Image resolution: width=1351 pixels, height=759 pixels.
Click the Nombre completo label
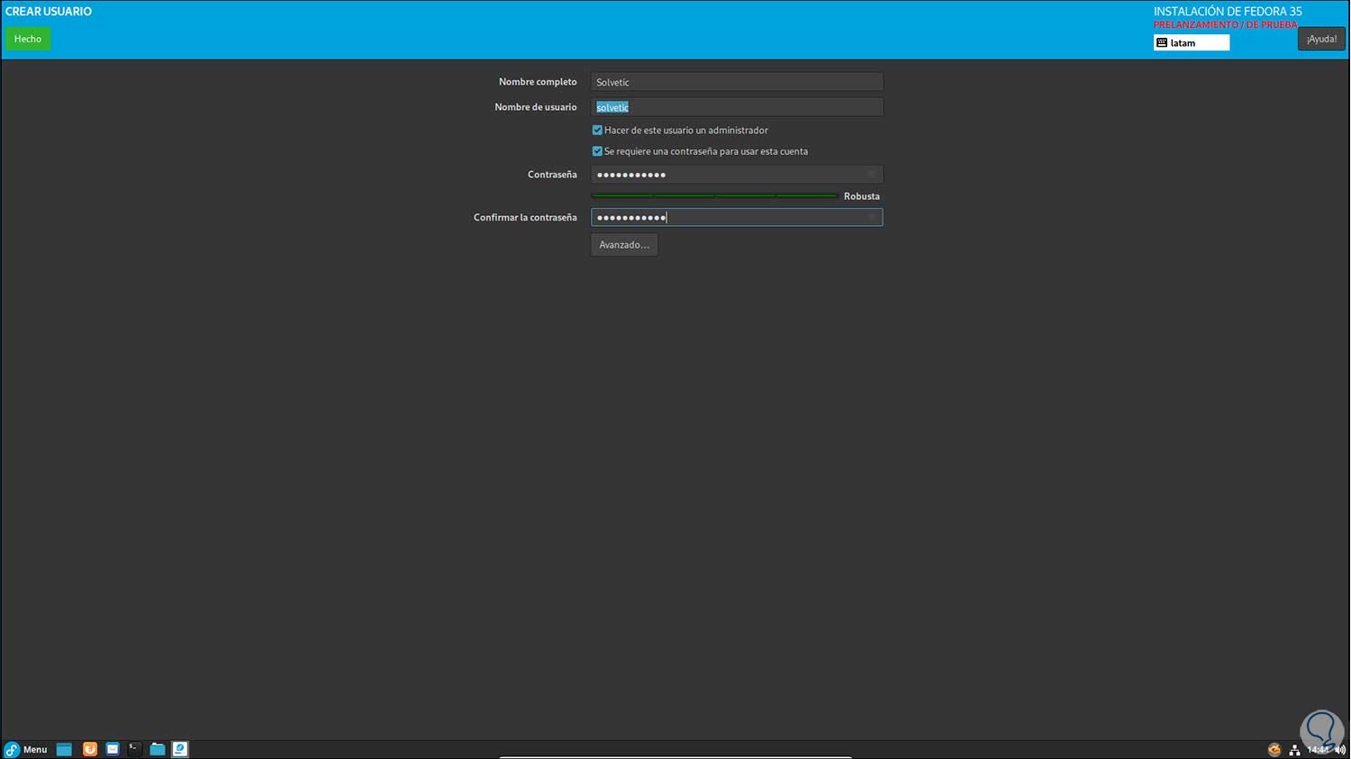click(x=538, y=82)
